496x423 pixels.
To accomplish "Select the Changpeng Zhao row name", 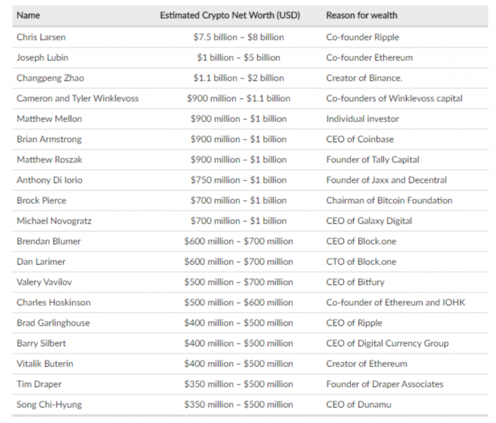I will 50,78.
